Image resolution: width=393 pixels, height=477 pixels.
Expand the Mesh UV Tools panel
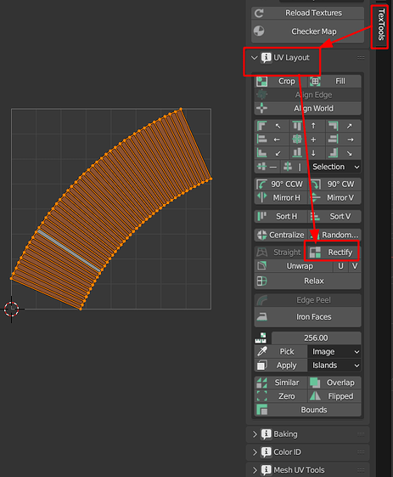point(255,470)
